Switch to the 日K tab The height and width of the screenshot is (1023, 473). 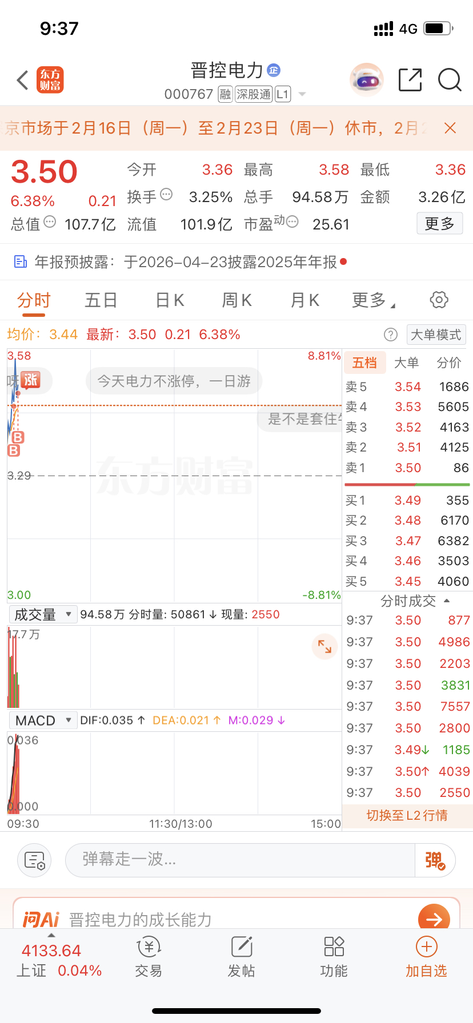(x=170, y=300)
